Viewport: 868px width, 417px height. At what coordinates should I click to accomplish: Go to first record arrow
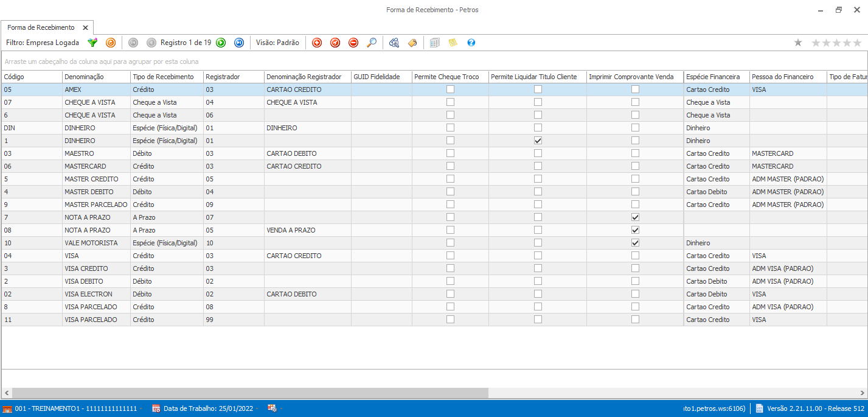tap(133, 43)
